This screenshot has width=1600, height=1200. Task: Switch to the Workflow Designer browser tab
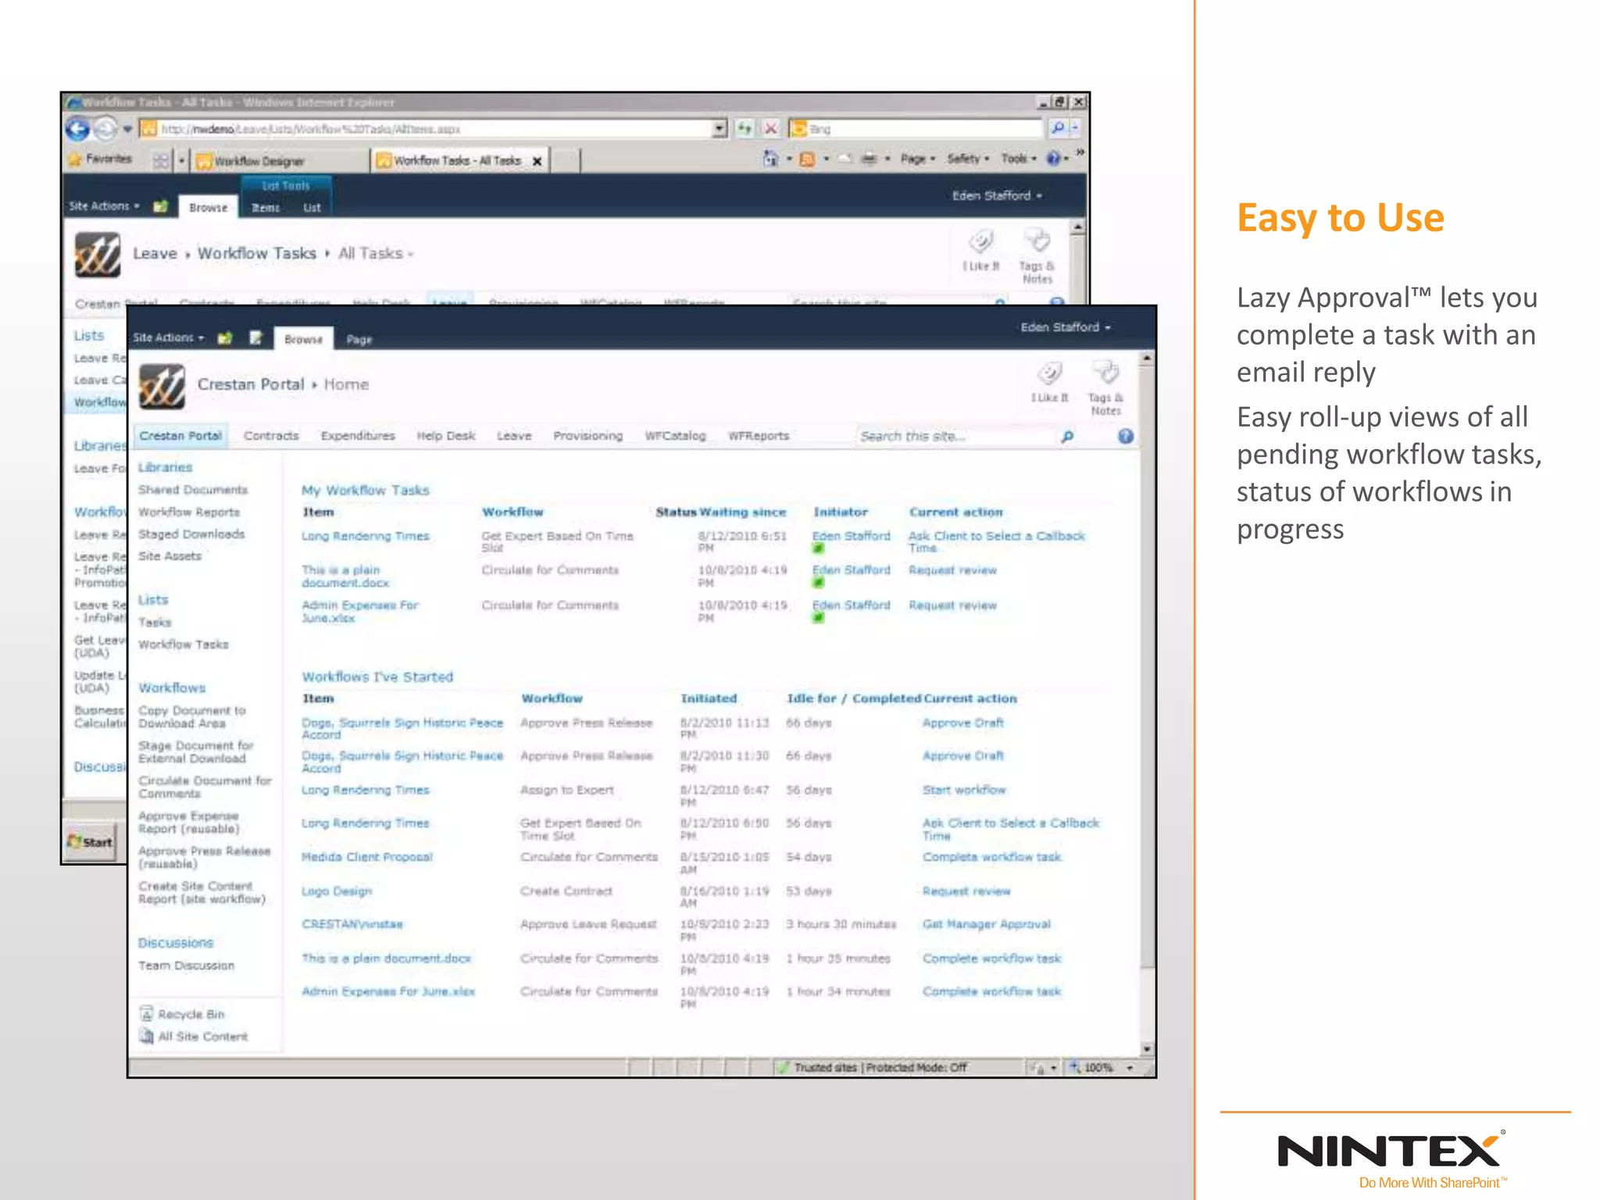coord(280,161)
